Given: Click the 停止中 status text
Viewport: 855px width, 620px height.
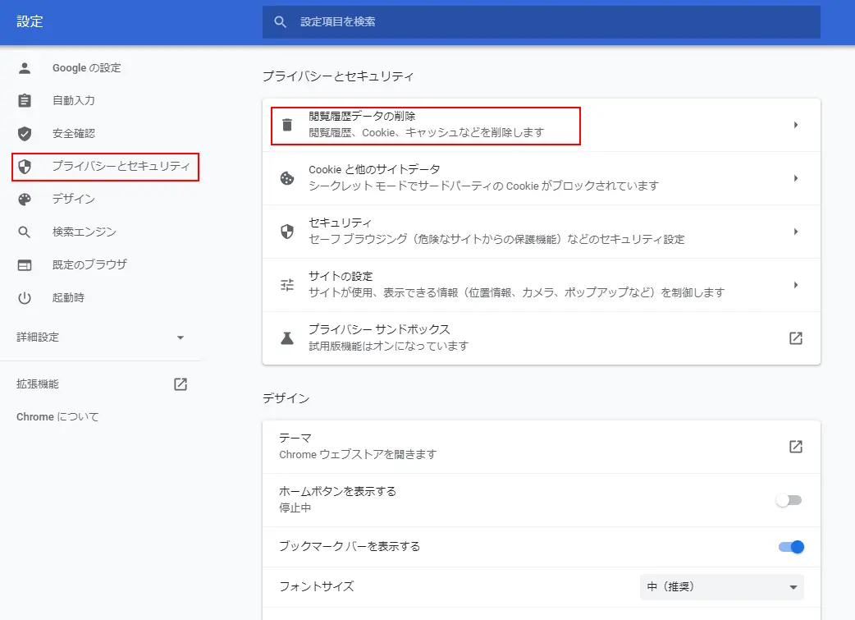Looking at the screenshot, I should point(295,508).
